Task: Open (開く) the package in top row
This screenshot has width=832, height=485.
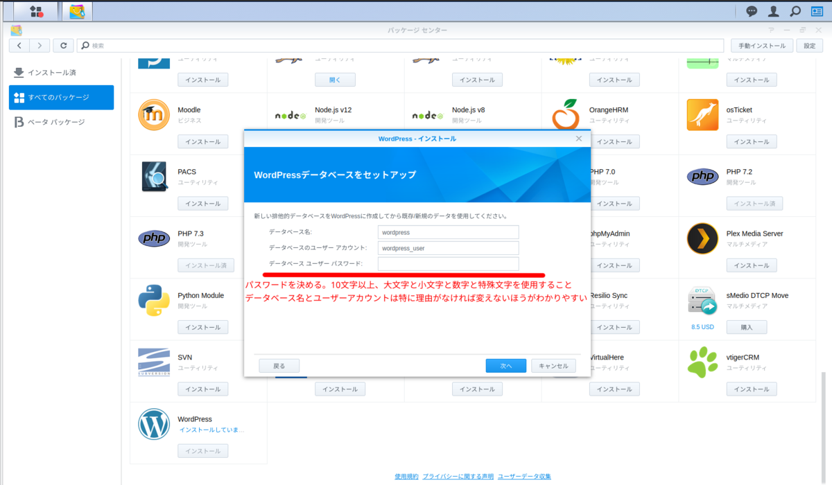Action: pos(335,80)
